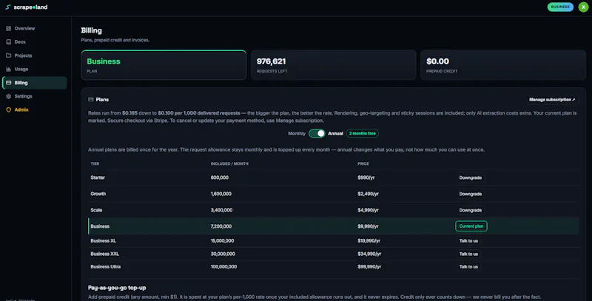Click the Admin shield icon in sidebar
592x301 pixels.
tap(9, 109)
